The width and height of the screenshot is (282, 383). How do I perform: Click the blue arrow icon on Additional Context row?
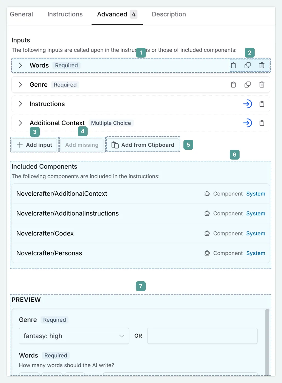point(248,123)
